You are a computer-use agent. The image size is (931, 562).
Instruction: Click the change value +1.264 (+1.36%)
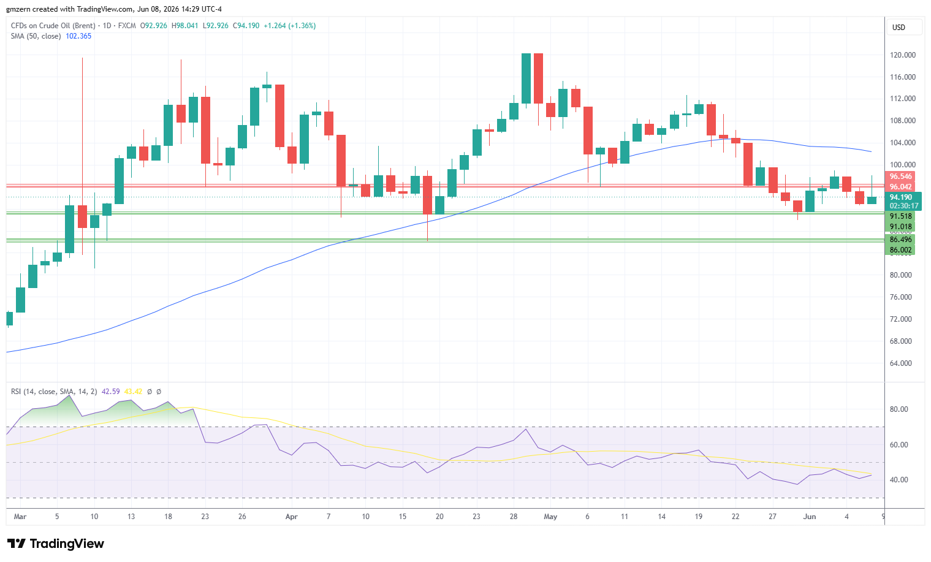(290, 26)
